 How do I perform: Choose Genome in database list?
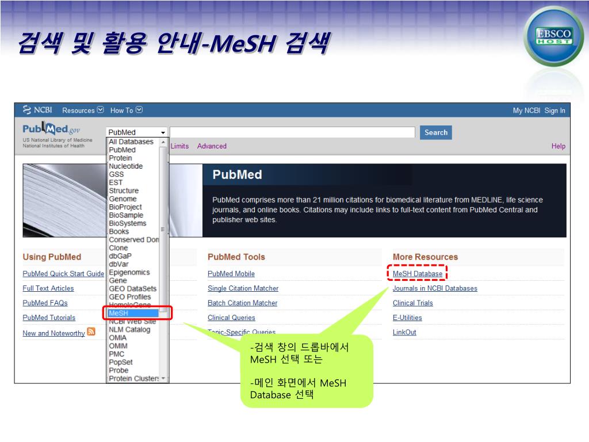(x=123, y=199)
